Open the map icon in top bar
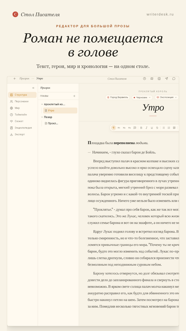This screenshot has height=331, width=186. (152, 79)
